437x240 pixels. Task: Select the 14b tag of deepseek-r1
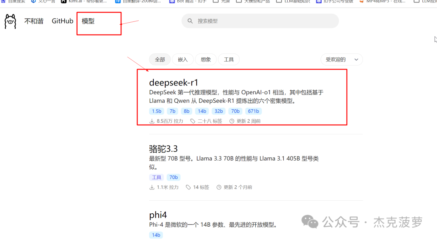[202, 111]
